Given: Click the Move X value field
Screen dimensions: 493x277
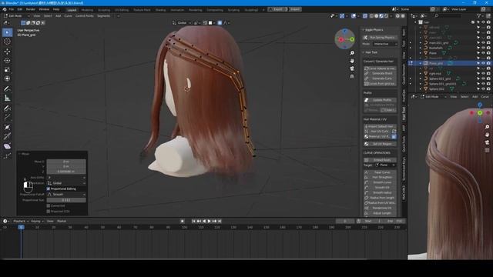Looking at the screenshot, I should pos(66,162).
